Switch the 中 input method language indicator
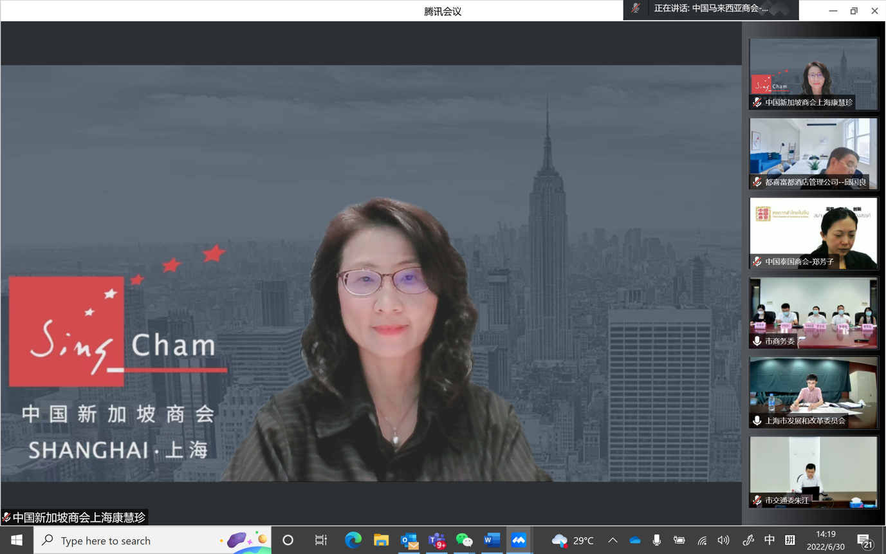This screenshot has height=554, width=886. [770, 540]
